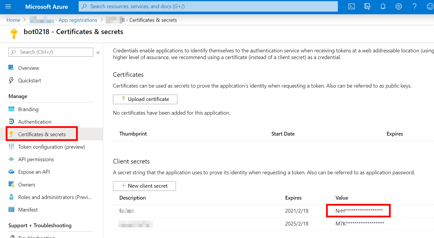Click New client secret button
Viewport: 434px width, 238px height.
pos(144,186)
